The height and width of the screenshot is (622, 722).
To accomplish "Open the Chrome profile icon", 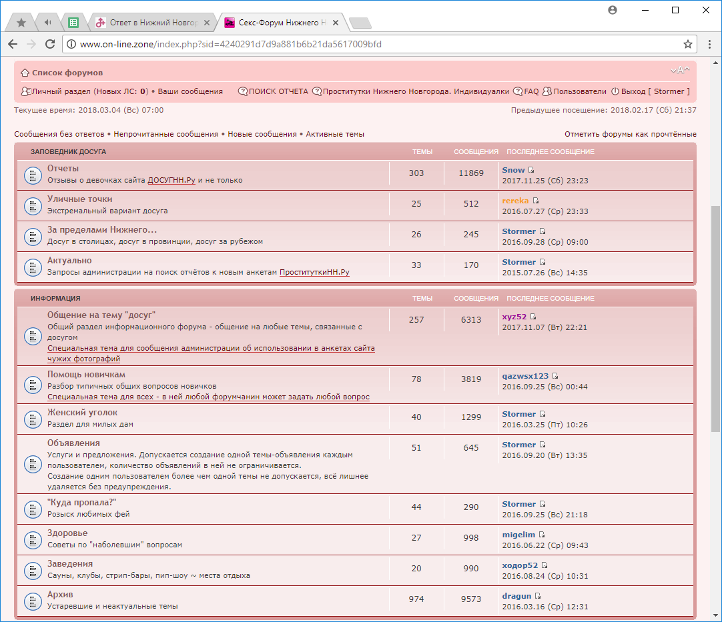I will 613,10.
